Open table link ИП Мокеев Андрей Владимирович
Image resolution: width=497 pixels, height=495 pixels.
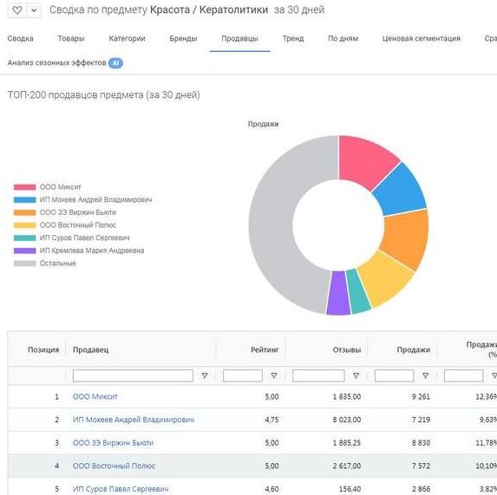[x=134, y=420]
